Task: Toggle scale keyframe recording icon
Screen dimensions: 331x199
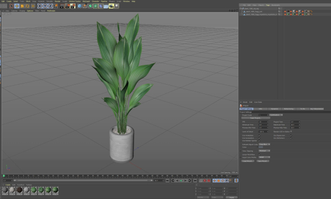Action: click(x=218, y=181)
